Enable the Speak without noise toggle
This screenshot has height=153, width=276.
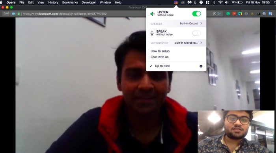[x=196, y=33]
